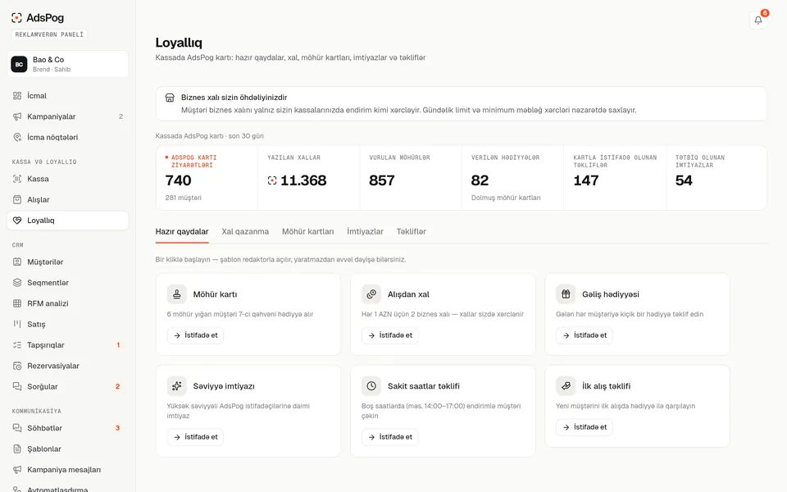Click the 740 AdsPog kartı ziyarətləri value
The height and width of the screenshot is (492, 787).
[178, 180]
